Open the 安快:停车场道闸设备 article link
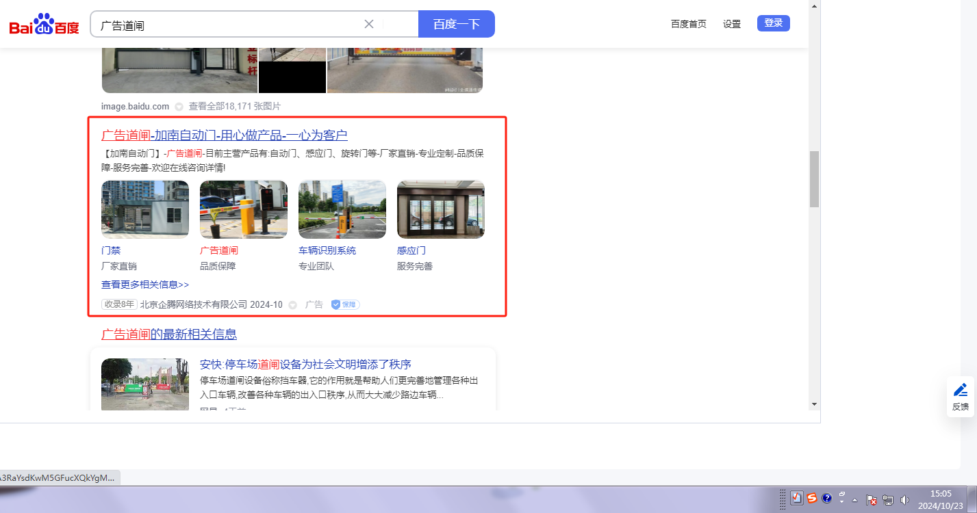The height and width of the screenshot is (513, 977). coord(305,365)
